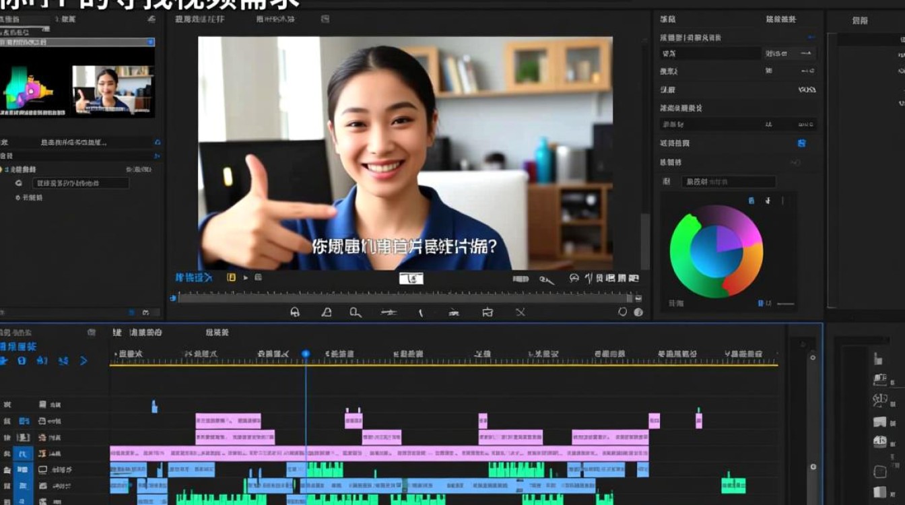Click the strikethrough-line icon in the transport row
The height and width of the screenshot is (505, 905).
point(389,312)
